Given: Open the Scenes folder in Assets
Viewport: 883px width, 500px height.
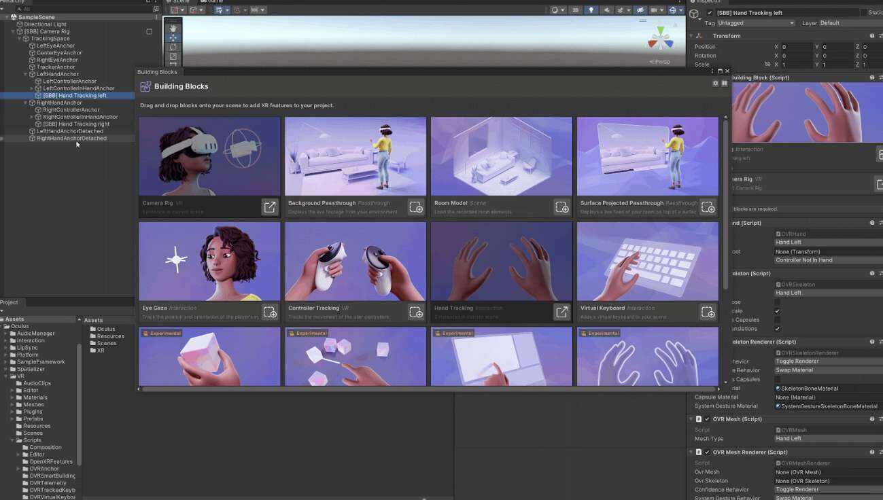Looking at the screenshot, I should tap(107, 343).
